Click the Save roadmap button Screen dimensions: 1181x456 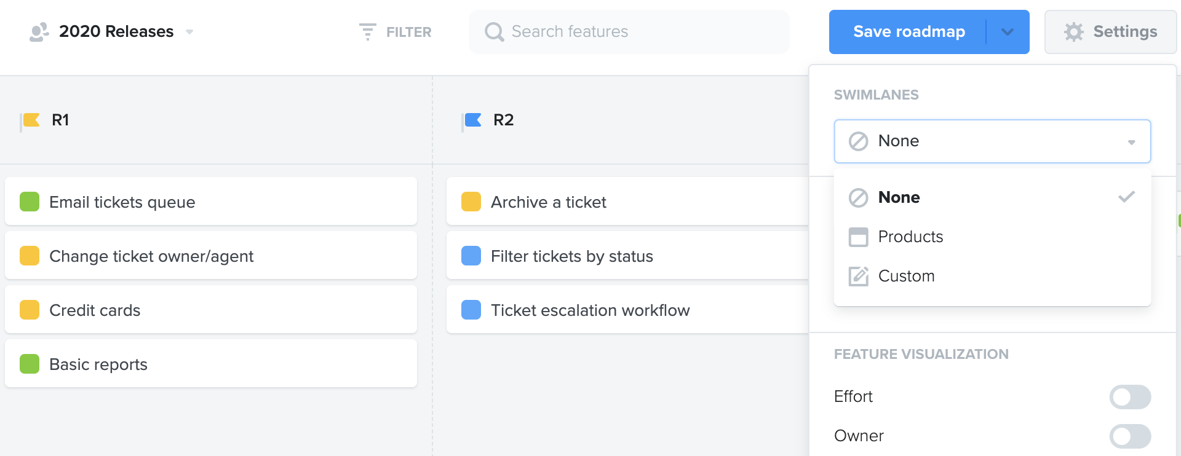[x=909, y=32]
